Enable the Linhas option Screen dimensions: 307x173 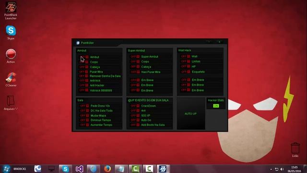point(186,62)
